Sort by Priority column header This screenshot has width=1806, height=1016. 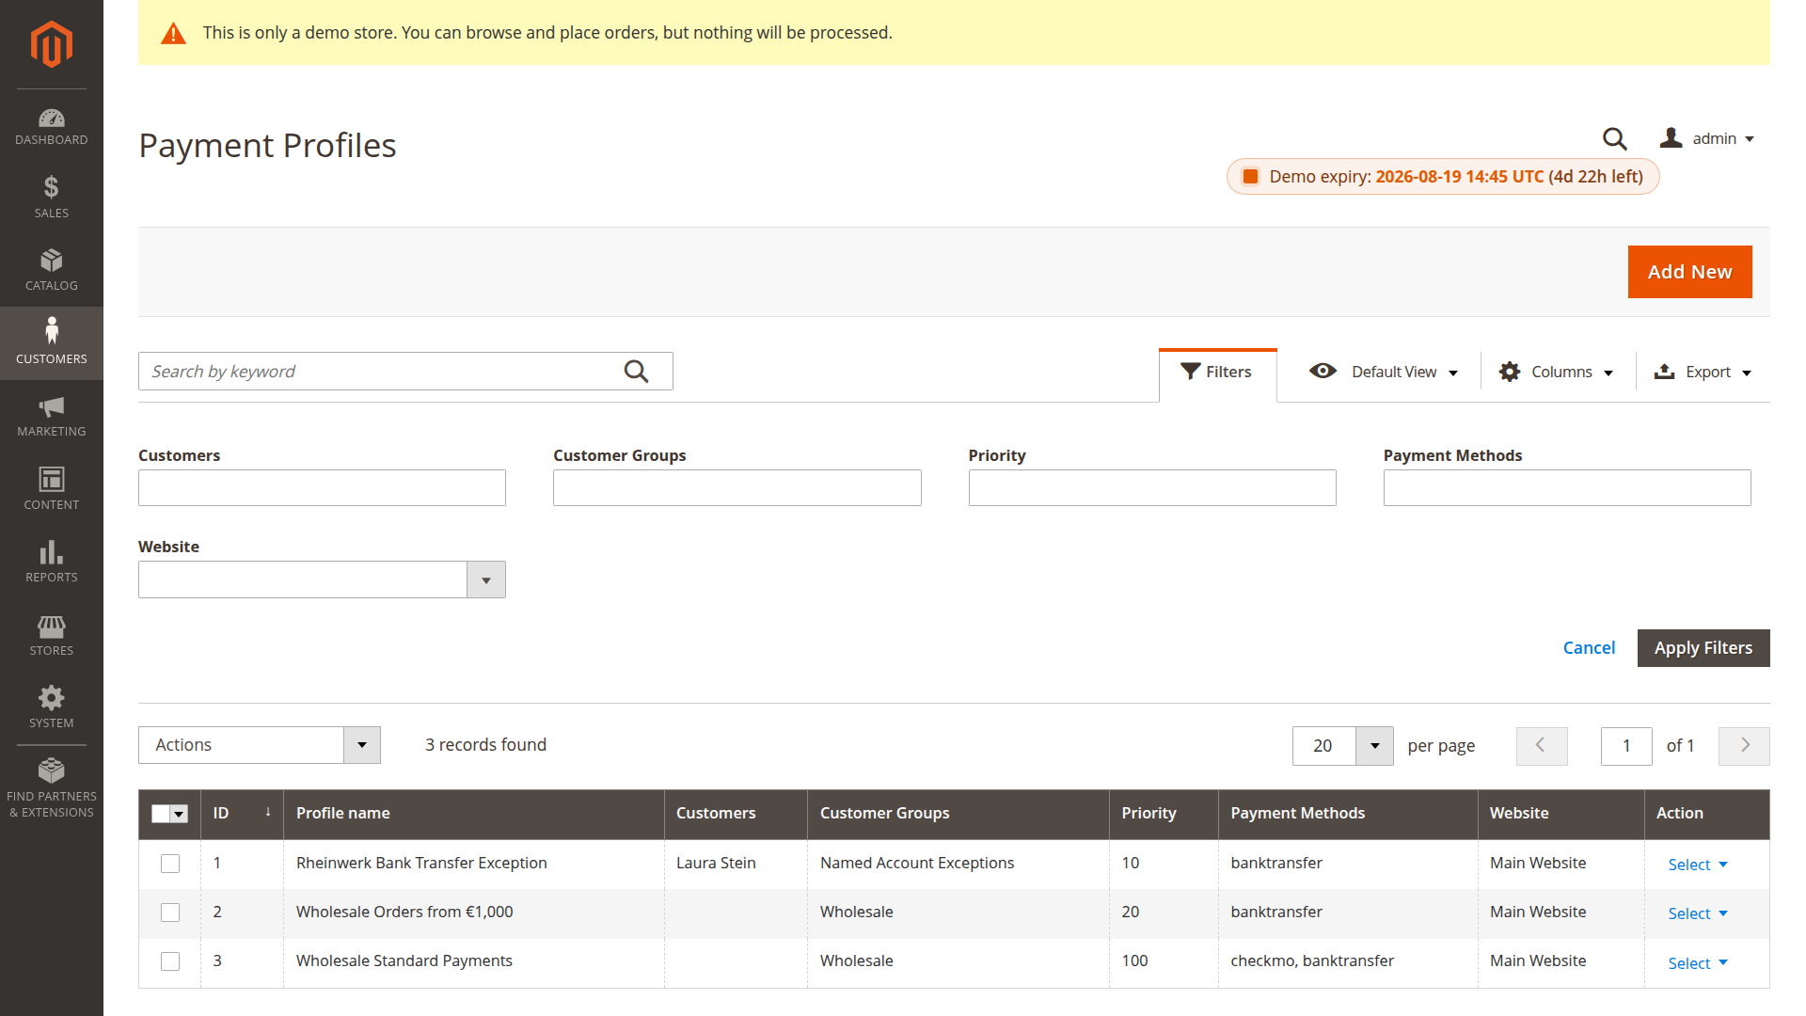tap(1164, 814)
